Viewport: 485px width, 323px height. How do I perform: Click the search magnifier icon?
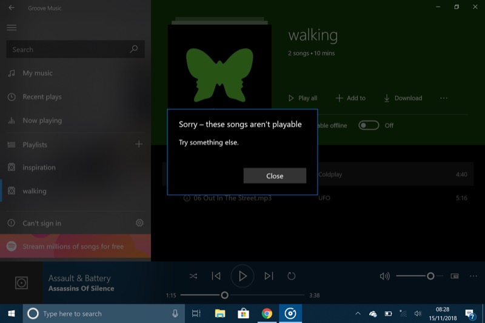click(134, 49)
